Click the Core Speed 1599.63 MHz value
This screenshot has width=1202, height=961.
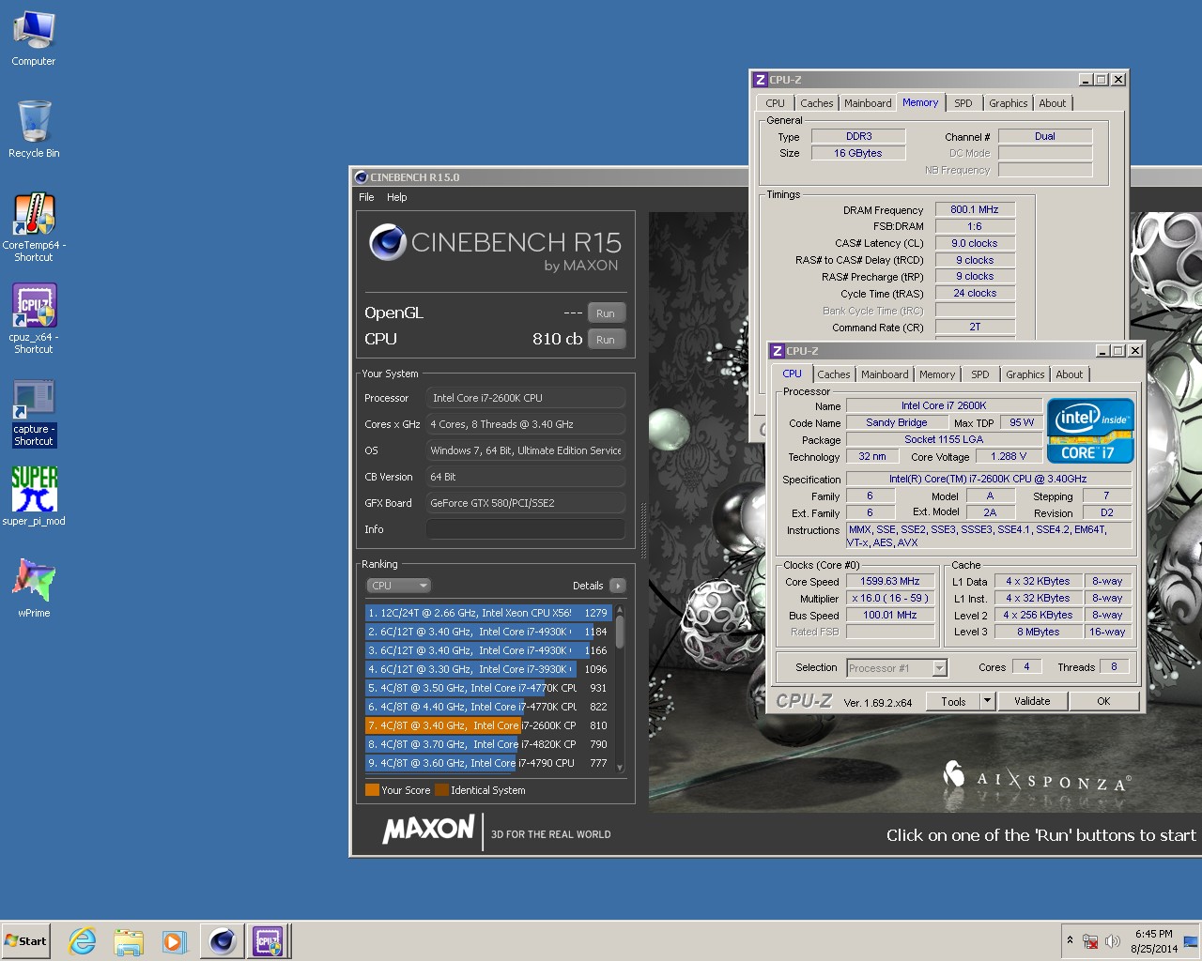889,582
